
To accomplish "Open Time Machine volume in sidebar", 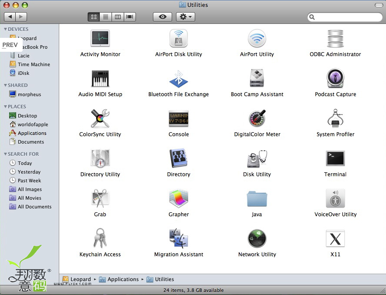I will tap(30, 64).
